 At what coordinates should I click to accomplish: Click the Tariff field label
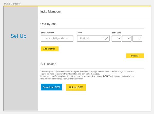point(80,32)
